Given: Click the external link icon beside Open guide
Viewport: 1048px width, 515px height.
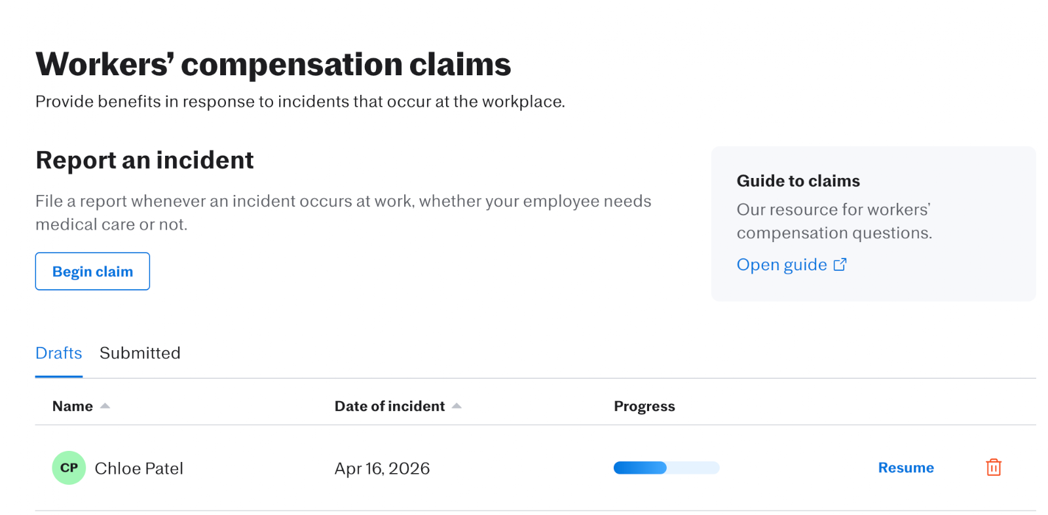Looking at the screenshot, I should click(x=840, y=264).
